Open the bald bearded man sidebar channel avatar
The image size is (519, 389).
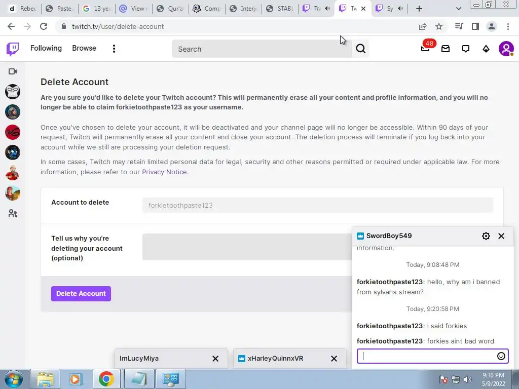[13, 173]
